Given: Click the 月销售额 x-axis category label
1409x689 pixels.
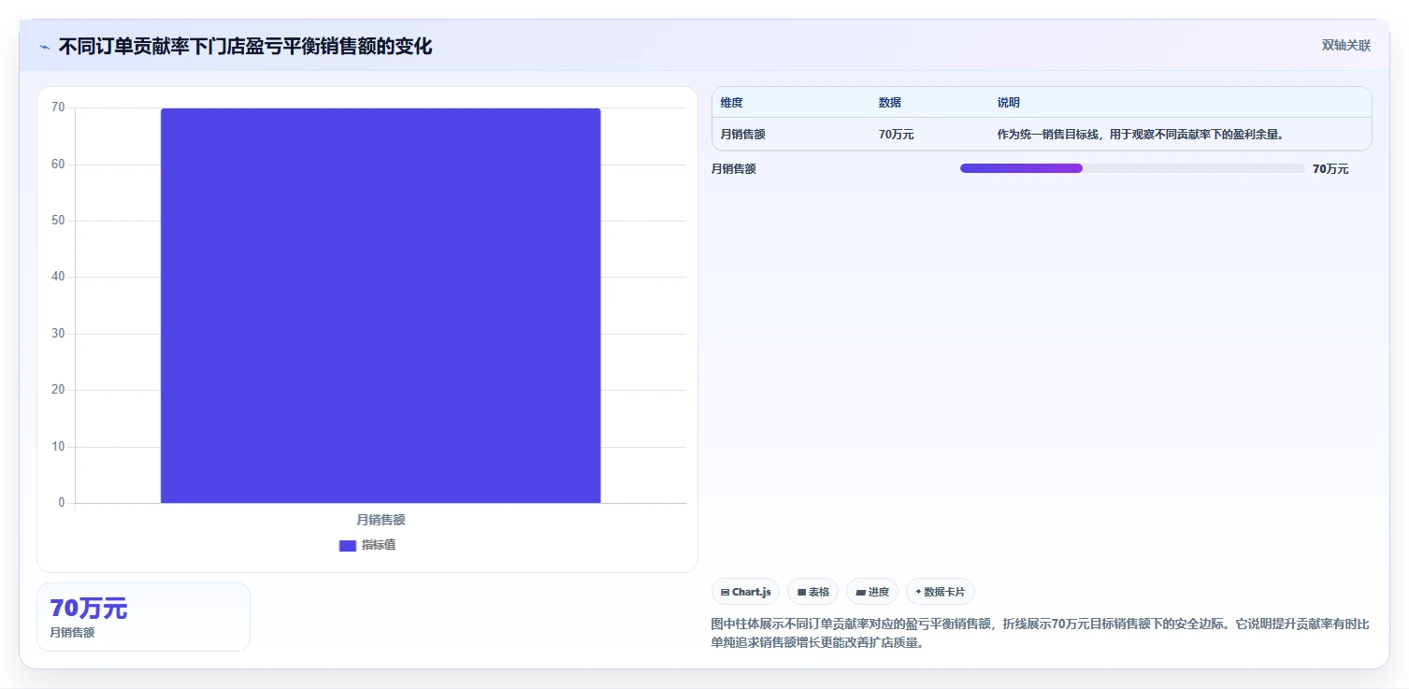Looking at the screenshot, I should (x=381, y=520).
